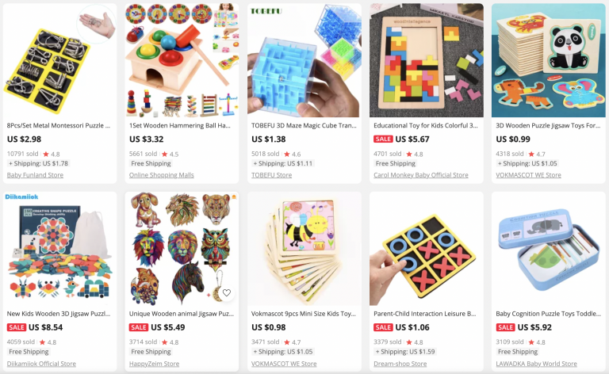The image size is (609, 374).
Task: Open the blue 3D maze cube product image
Action: [304, 60]
